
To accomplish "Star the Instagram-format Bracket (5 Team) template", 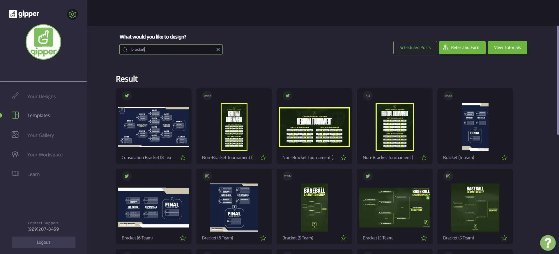I will pos(504,238).
